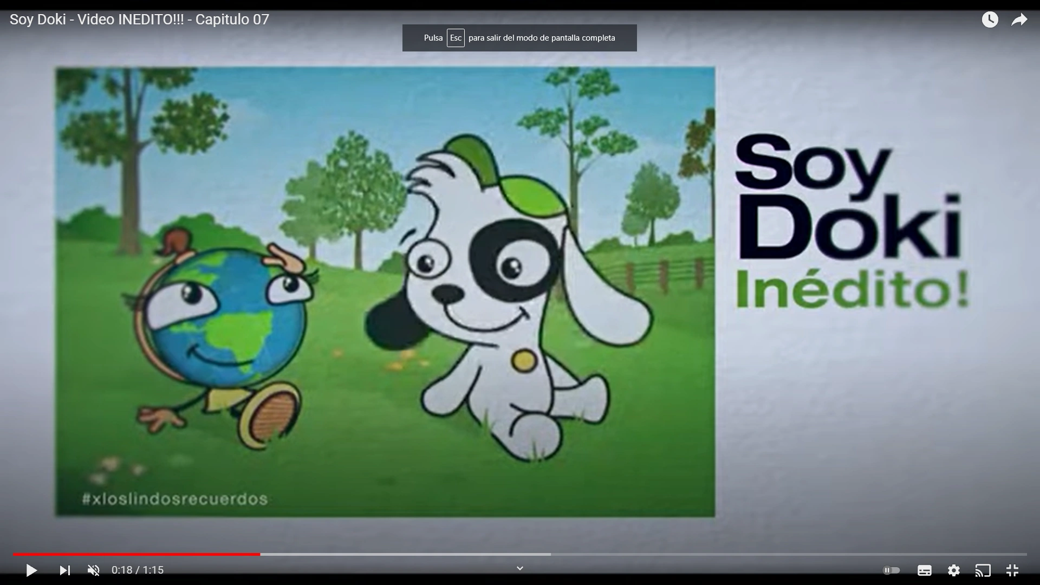Viewport: 1040px width, 585px height.
Task: Seek to the buffered light-gray section
Action: tap(406, 554)
